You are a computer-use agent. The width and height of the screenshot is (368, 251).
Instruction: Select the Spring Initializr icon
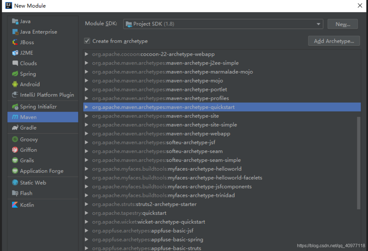click(15, 107)
